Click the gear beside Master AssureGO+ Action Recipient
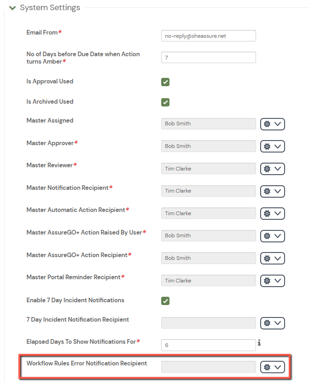 tap(267, 258)
